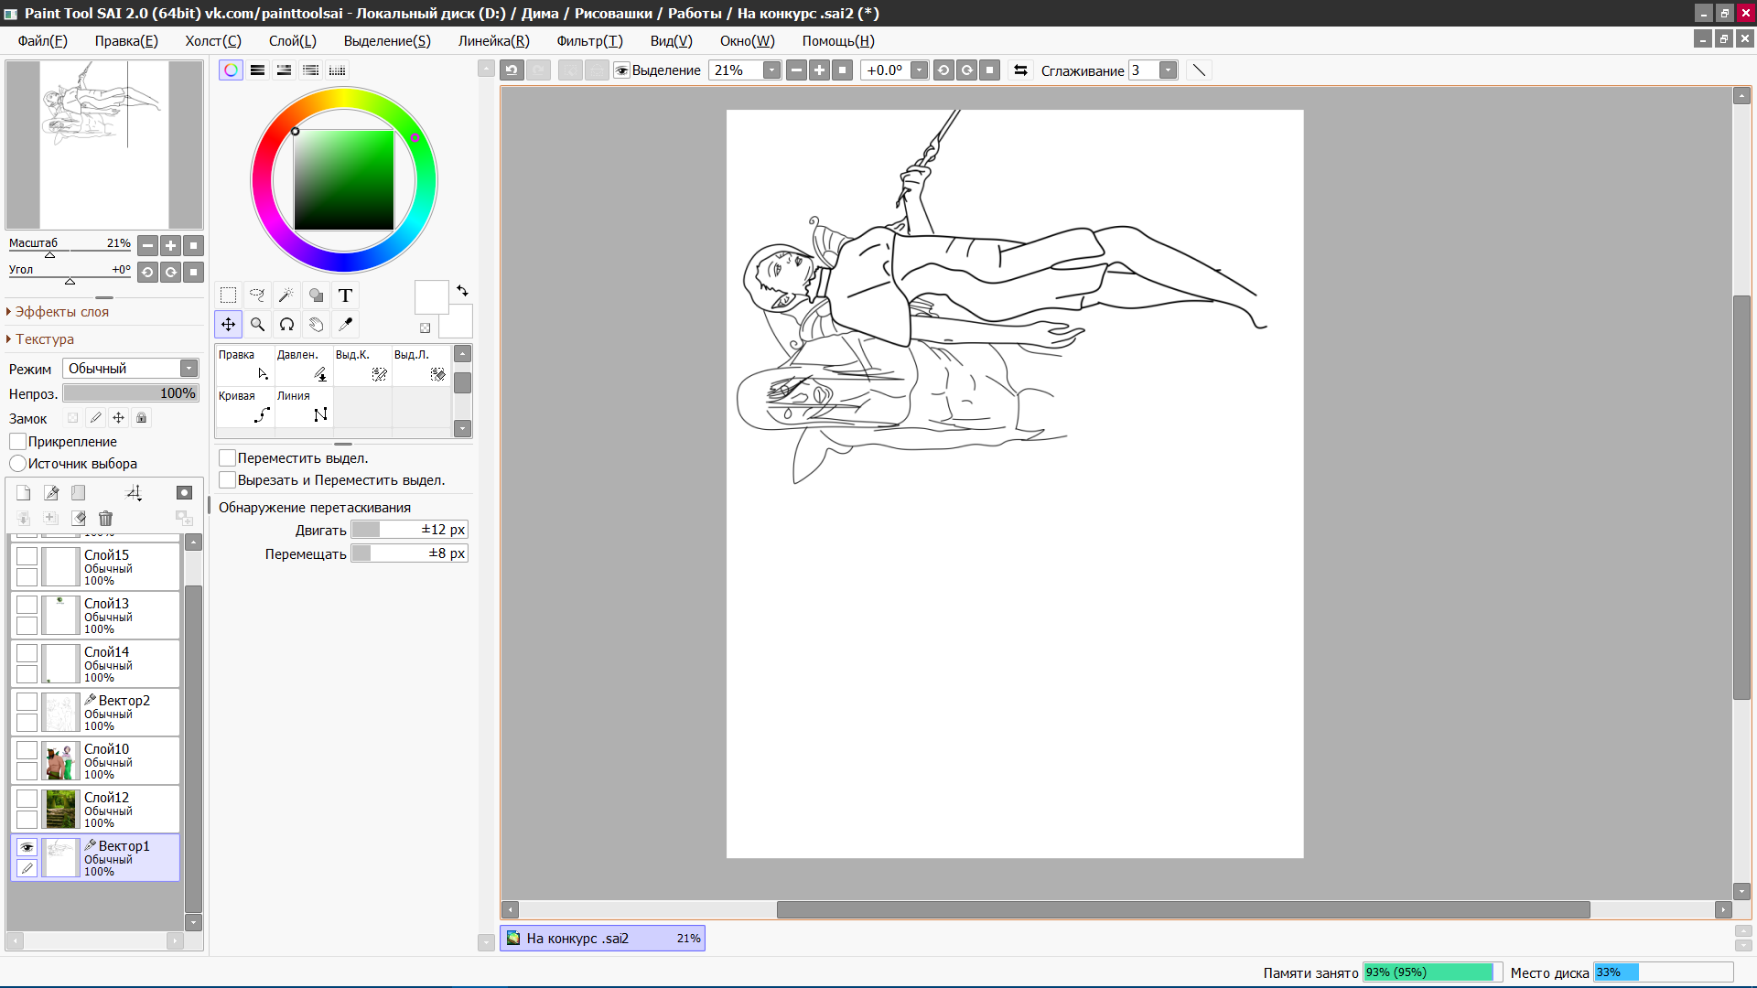Choose the Линия line tool

click(303, 406)
